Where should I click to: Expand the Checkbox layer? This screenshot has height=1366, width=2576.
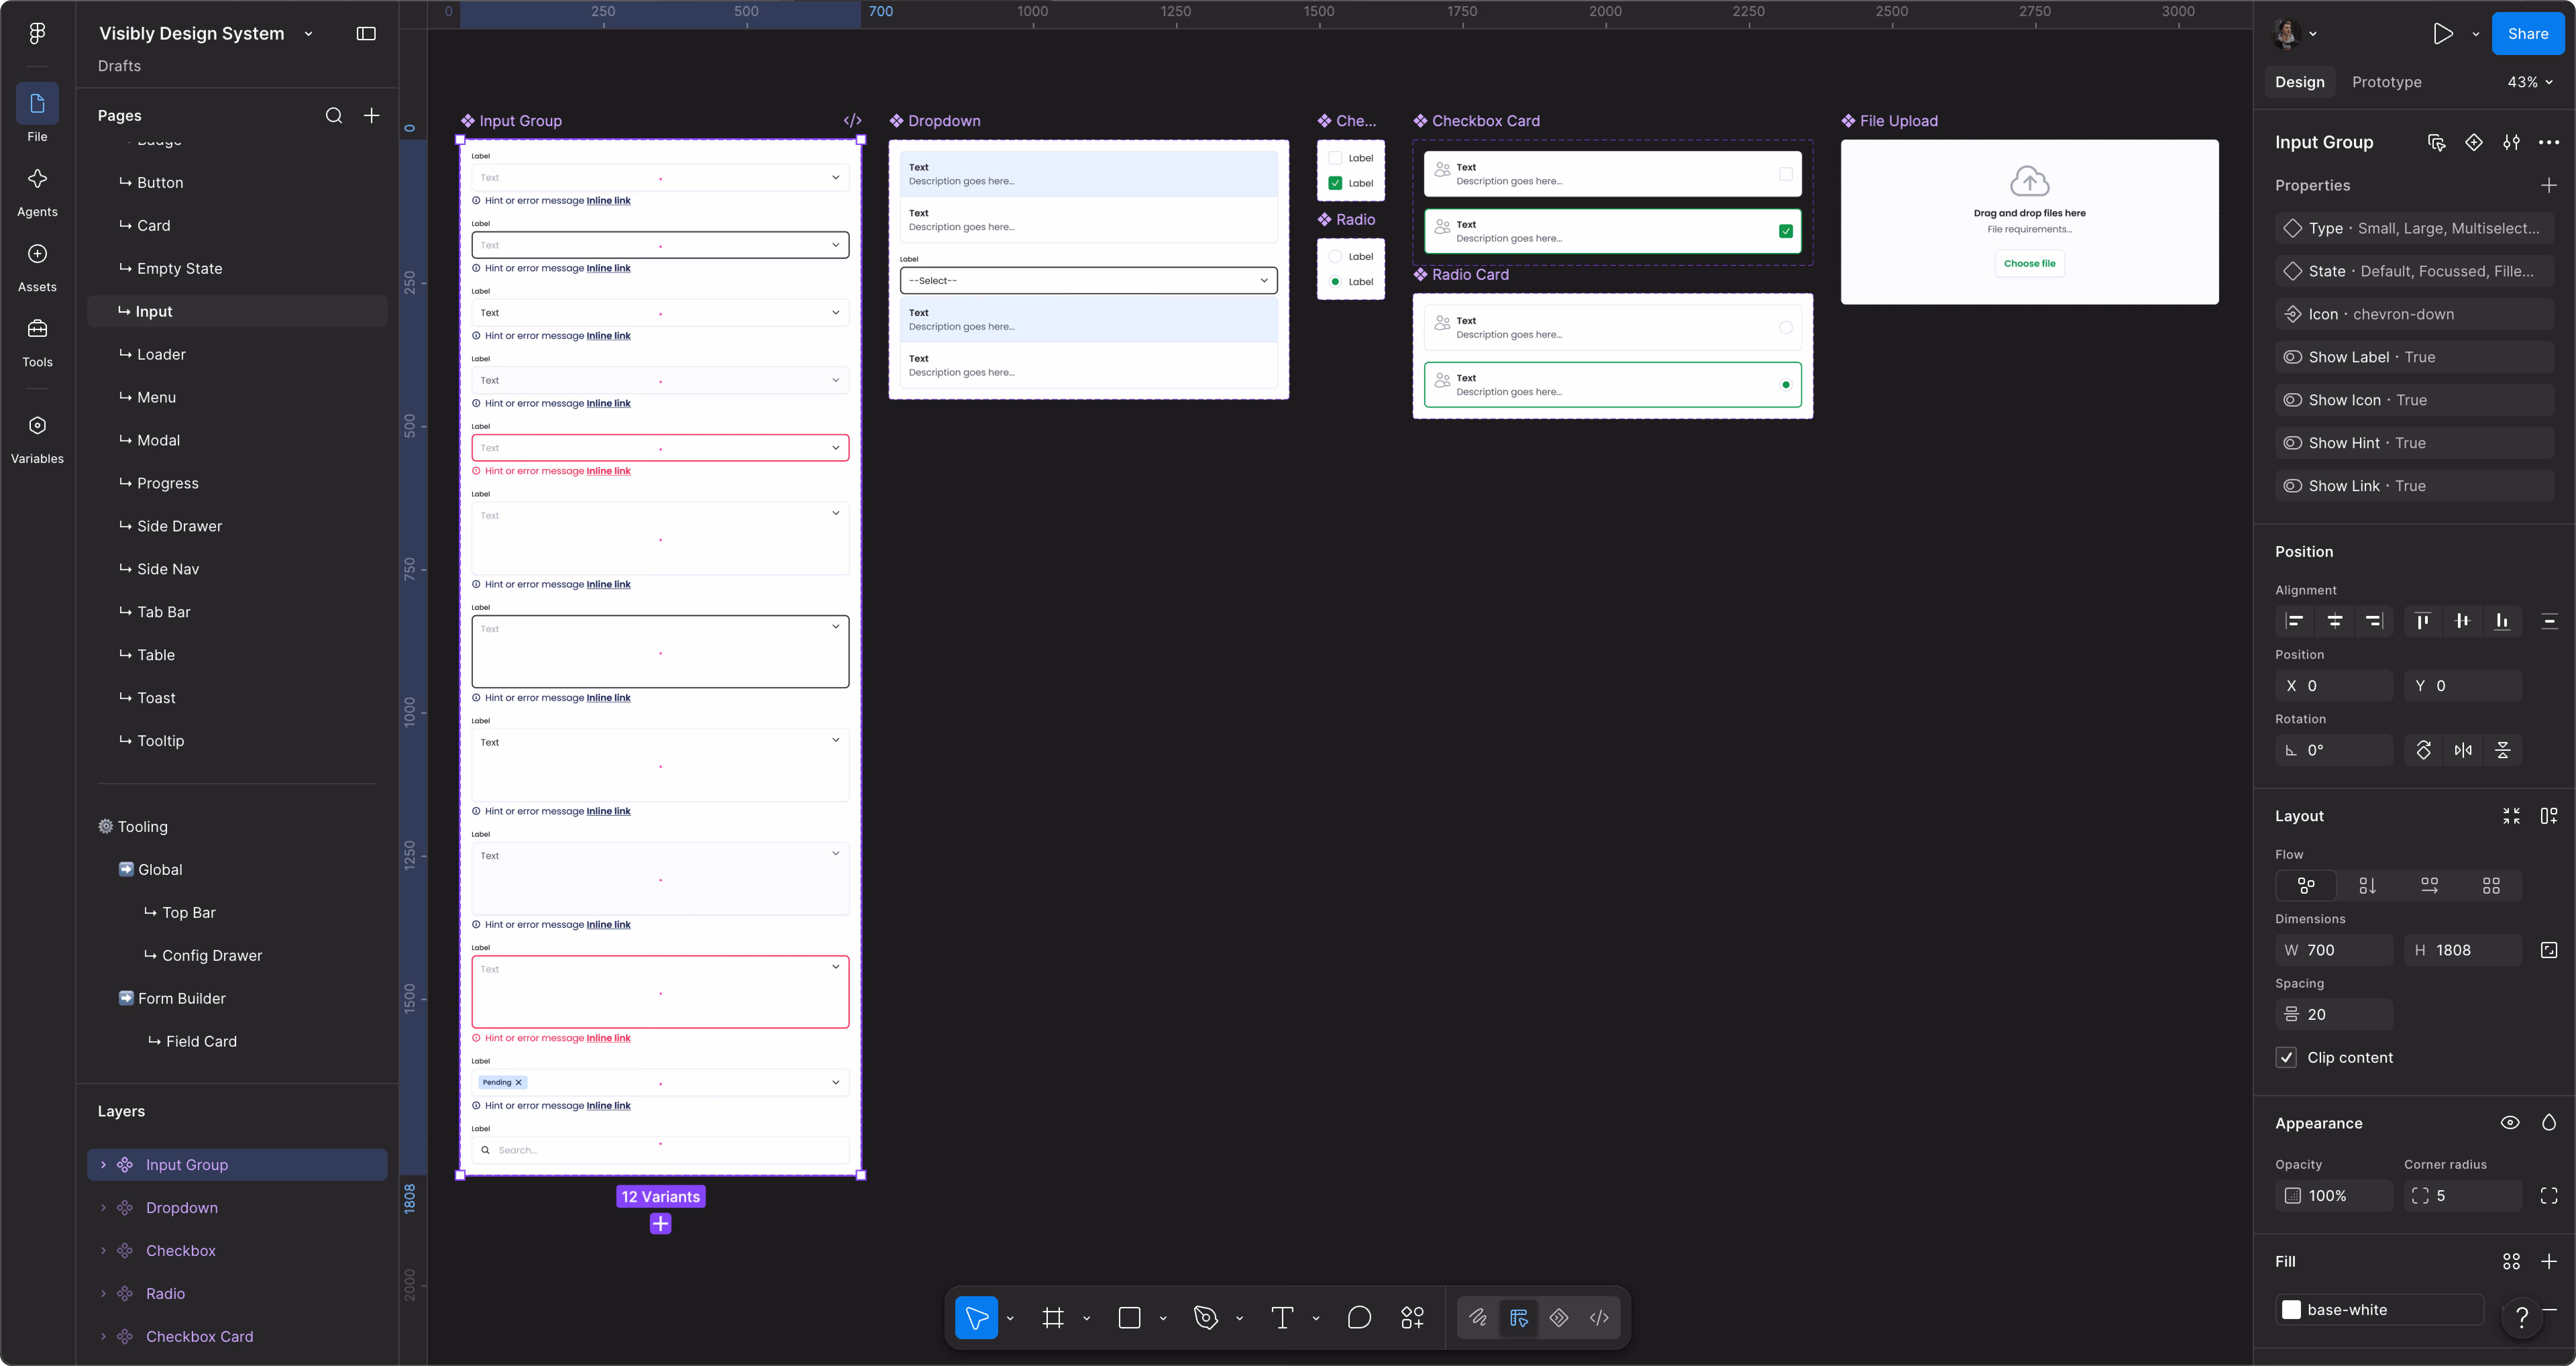click(103, 1251)
